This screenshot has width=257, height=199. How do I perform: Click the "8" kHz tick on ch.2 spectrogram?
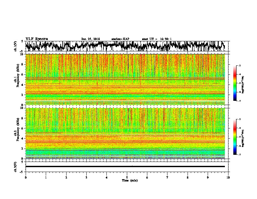click(22, 118)
